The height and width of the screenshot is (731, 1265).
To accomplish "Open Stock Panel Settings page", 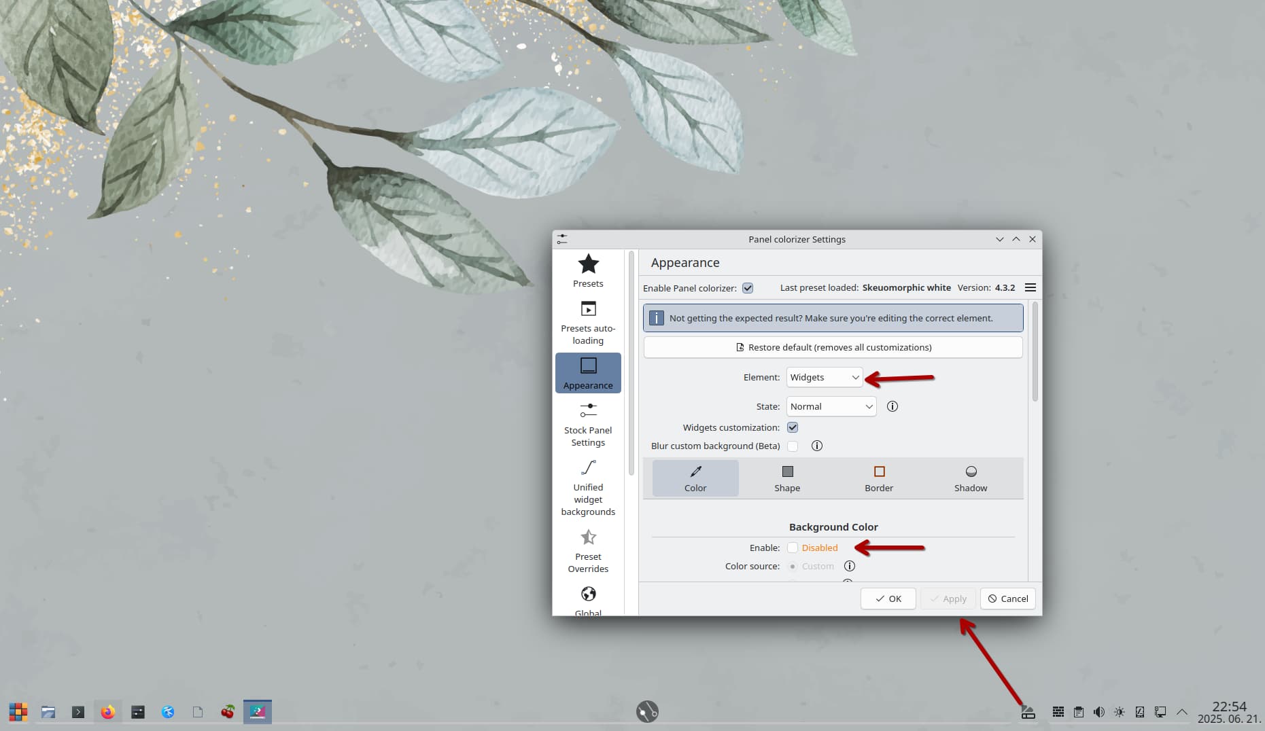I will [588, 424].
